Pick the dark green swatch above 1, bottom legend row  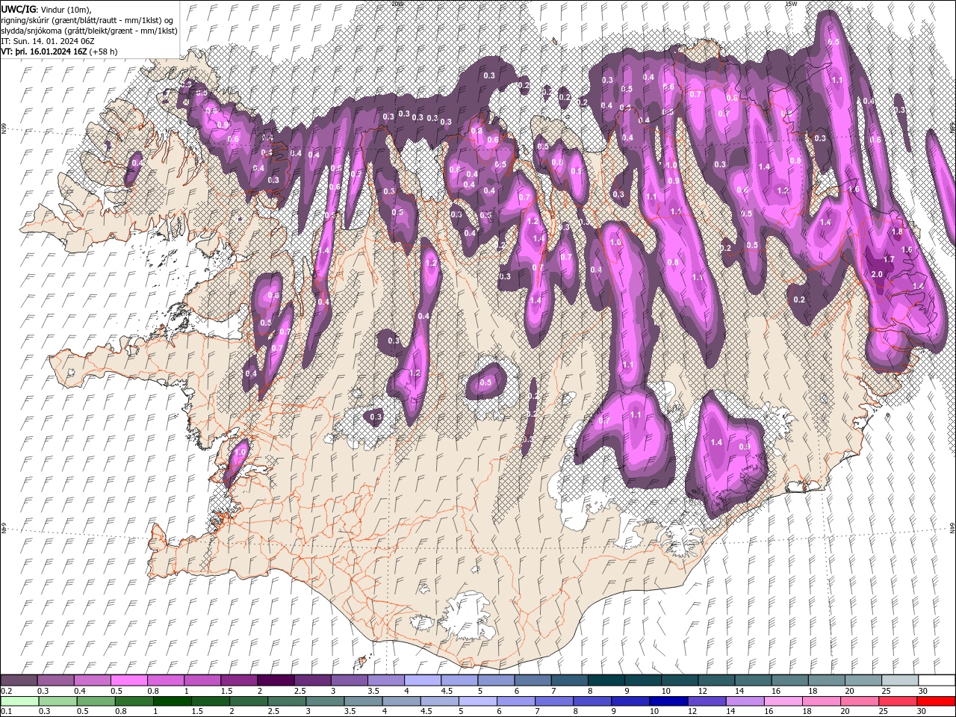coord(173,701)
